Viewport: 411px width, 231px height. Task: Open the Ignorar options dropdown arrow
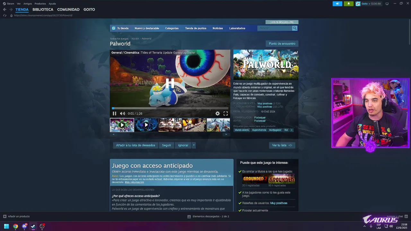[x=194, y=145]
